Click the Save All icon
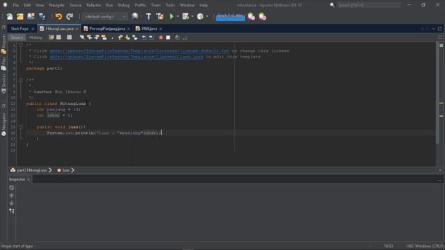This screenshot has height=250, width=445. pyautogui.click(x=42, y=17)
